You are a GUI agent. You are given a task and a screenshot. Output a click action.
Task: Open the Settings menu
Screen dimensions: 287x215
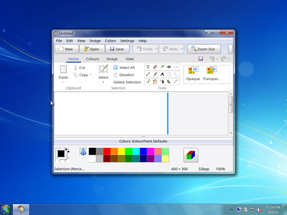(127, 41)
